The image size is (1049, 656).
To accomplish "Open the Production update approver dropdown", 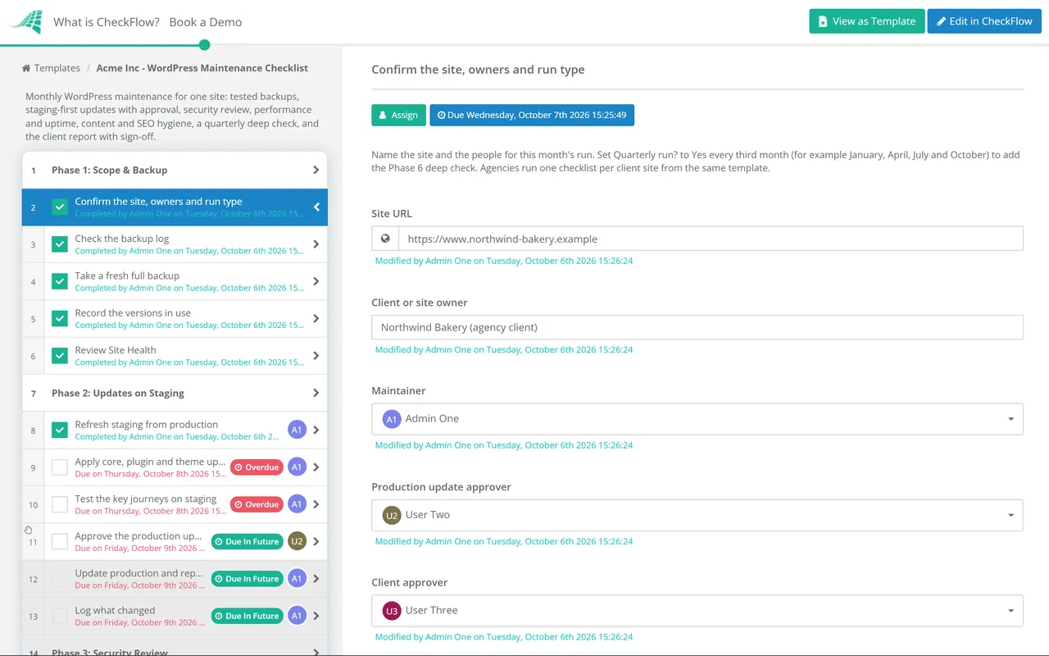I will pyautogui.click(x=697, y=515).
